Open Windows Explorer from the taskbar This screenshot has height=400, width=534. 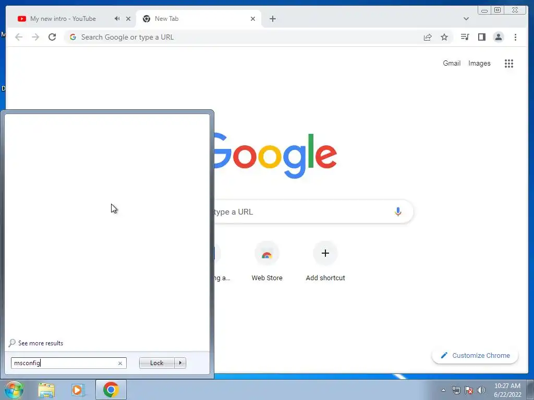(x=46, y=390)
